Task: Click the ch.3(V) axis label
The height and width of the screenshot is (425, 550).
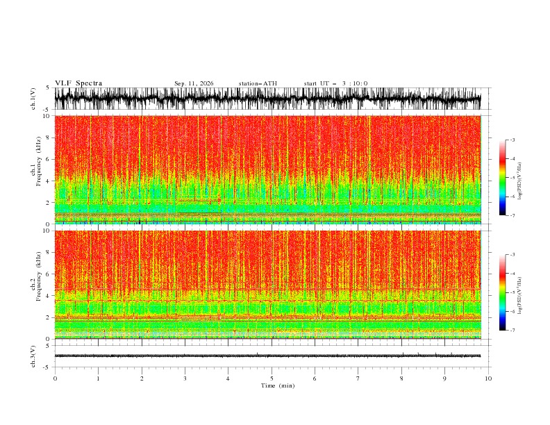Action: pos(33,356)
